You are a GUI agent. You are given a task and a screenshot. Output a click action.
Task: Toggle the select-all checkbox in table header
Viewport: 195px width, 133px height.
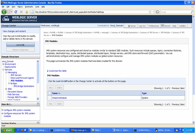pos(50,93)
